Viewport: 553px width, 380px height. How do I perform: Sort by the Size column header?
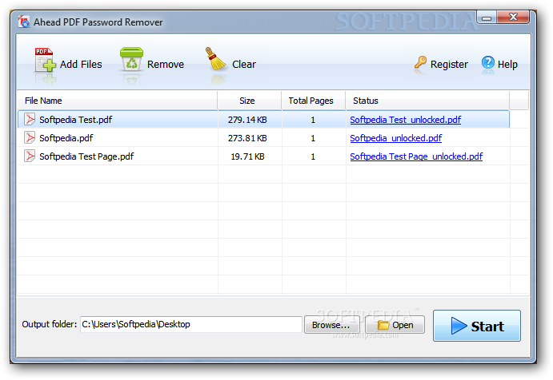tap(250, 101)
